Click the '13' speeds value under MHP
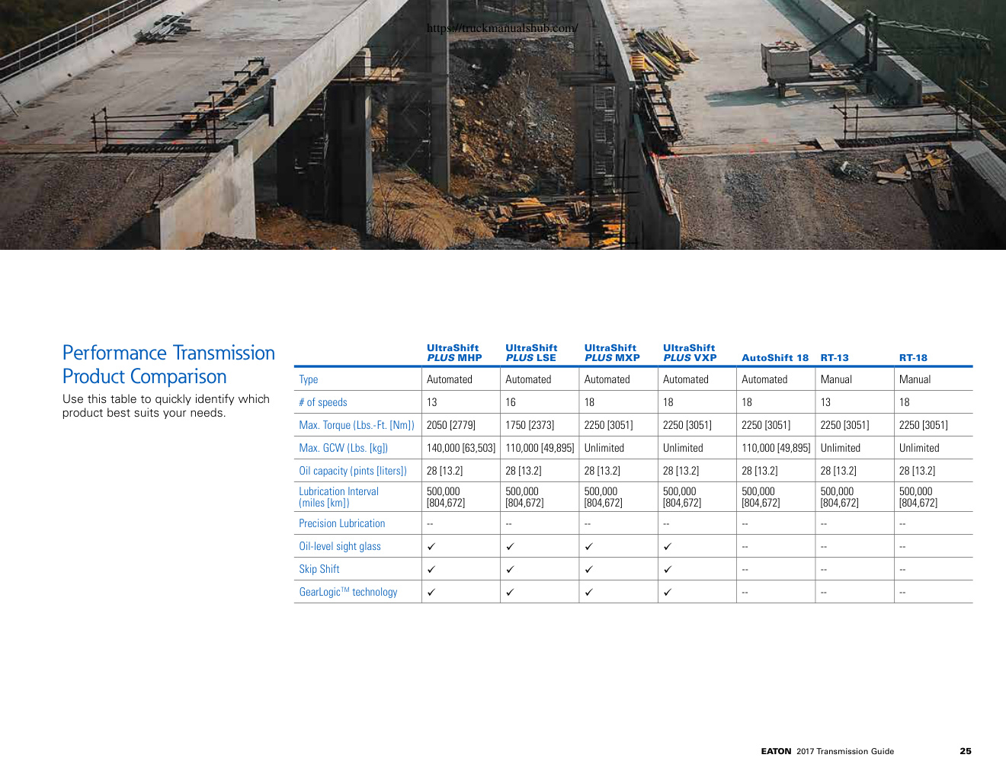This screenshot has width=1006, height=777. click(432, 402)
